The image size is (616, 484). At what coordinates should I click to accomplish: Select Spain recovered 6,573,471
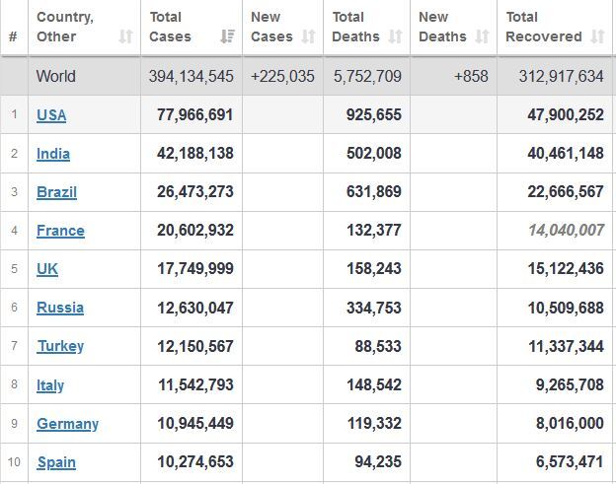(570, 461)
